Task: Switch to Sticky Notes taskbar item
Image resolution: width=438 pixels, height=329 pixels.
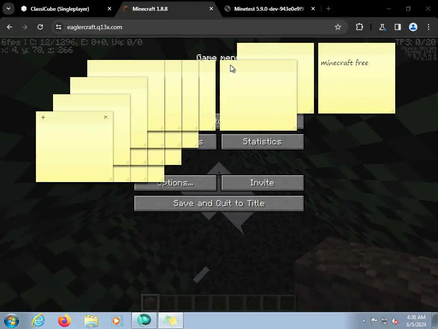Action: (x=171, y=320)
